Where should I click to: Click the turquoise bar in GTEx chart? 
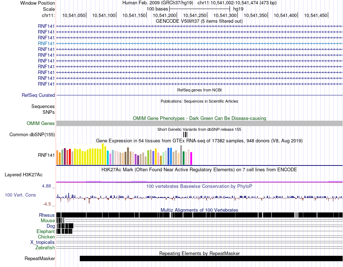108,158
